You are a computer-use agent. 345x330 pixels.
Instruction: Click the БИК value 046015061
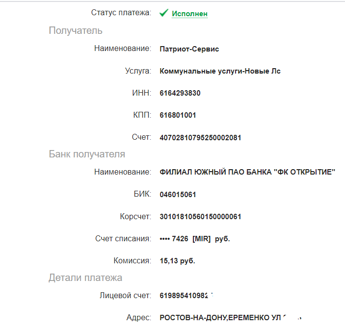pos(178,195)
